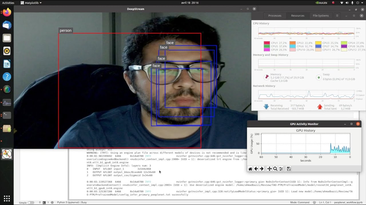Open System Monitor hamburger menu
This screenshot has height=205, width=366.
(x=337, y=16)
